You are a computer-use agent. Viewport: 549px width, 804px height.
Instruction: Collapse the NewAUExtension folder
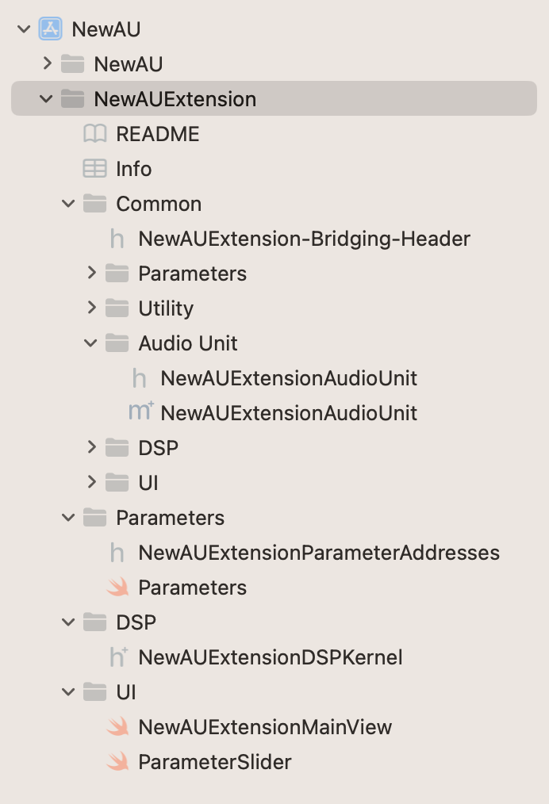pyautogui.click(x=47, y=98)
